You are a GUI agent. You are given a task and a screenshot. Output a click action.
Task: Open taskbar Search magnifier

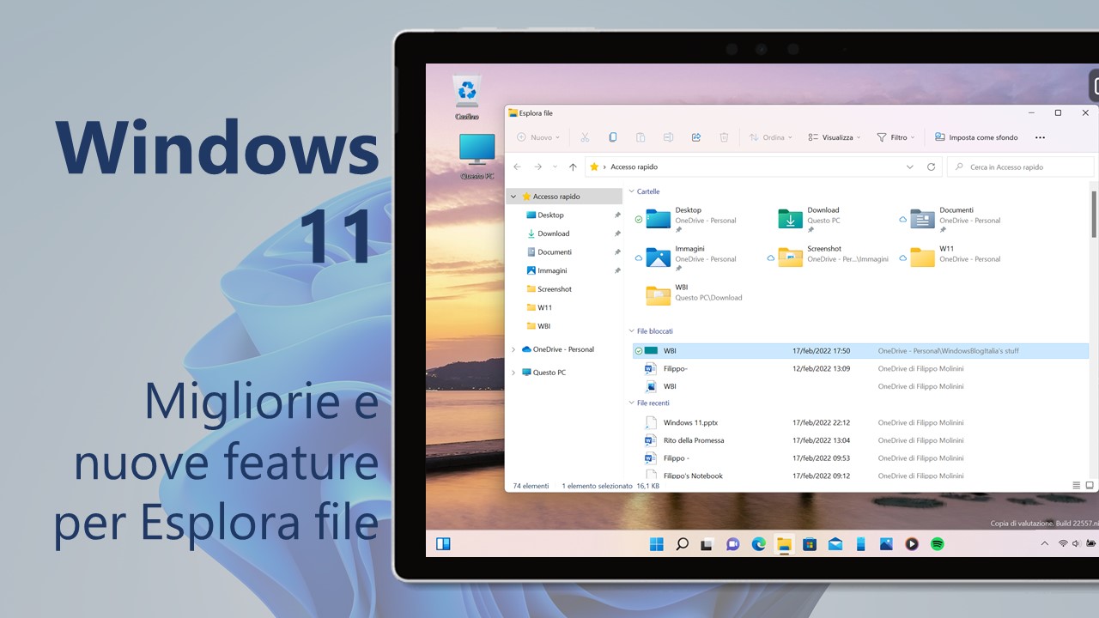[682, 543]
